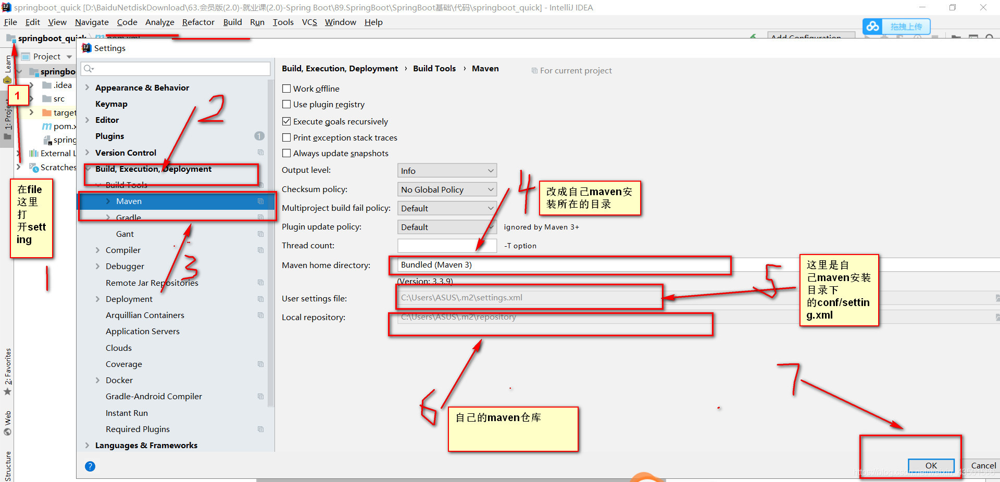The image size is (1000, 482).
Task: Click the project-level icon beside Remote Jar Repositories
Action: (x=260, y=283)
